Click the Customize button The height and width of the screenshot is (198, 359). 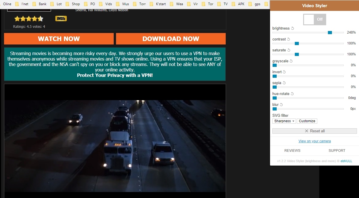[307, 121]
